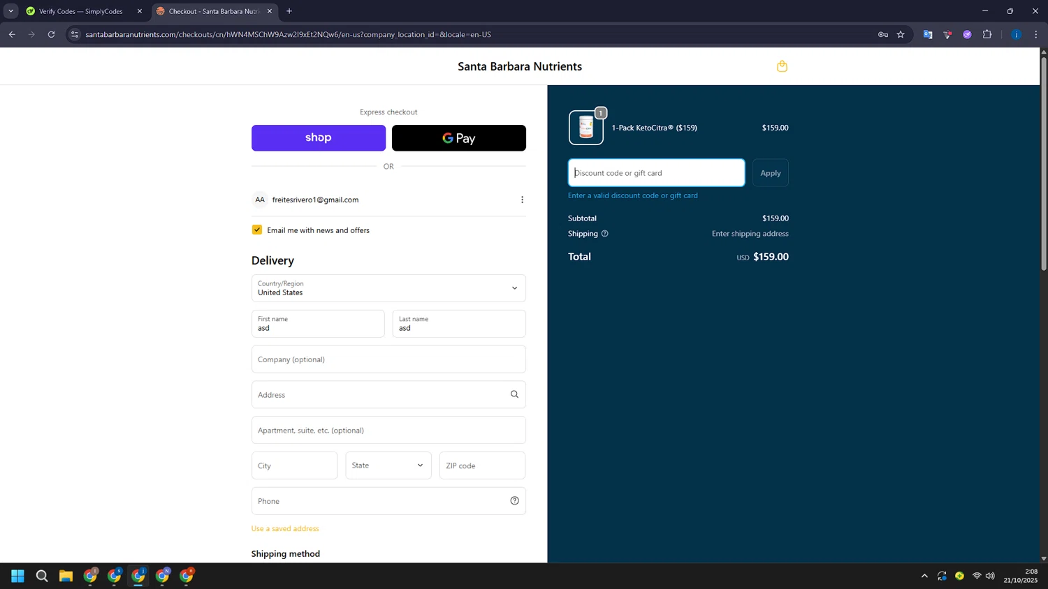Click the First name field
The width and height of the screenshot is (1048, 589).
pos(318,324)
